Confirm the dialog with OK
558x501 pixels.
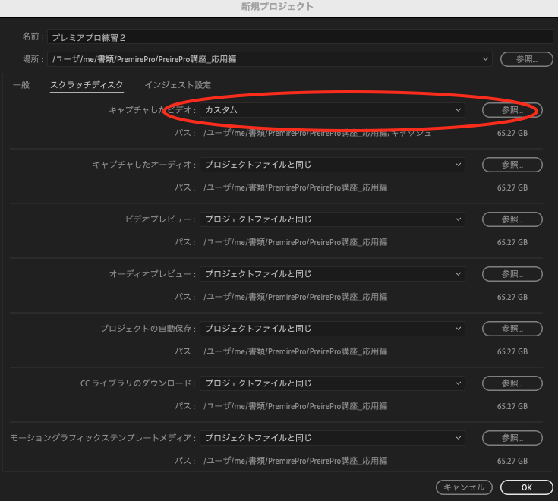tap(527, 487)
